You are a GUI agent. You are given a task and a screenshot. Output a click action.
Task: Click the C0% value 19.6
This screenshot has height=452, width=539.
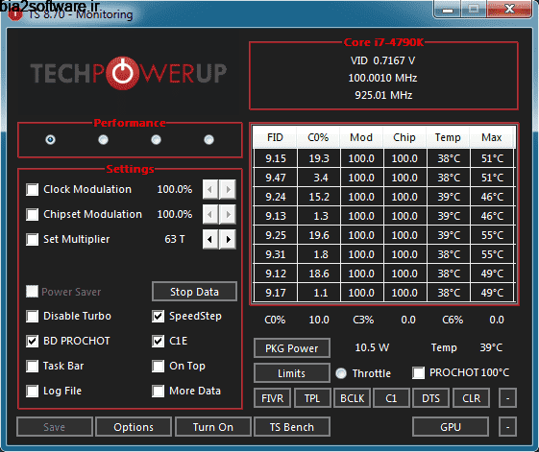[x=319, y=235]
